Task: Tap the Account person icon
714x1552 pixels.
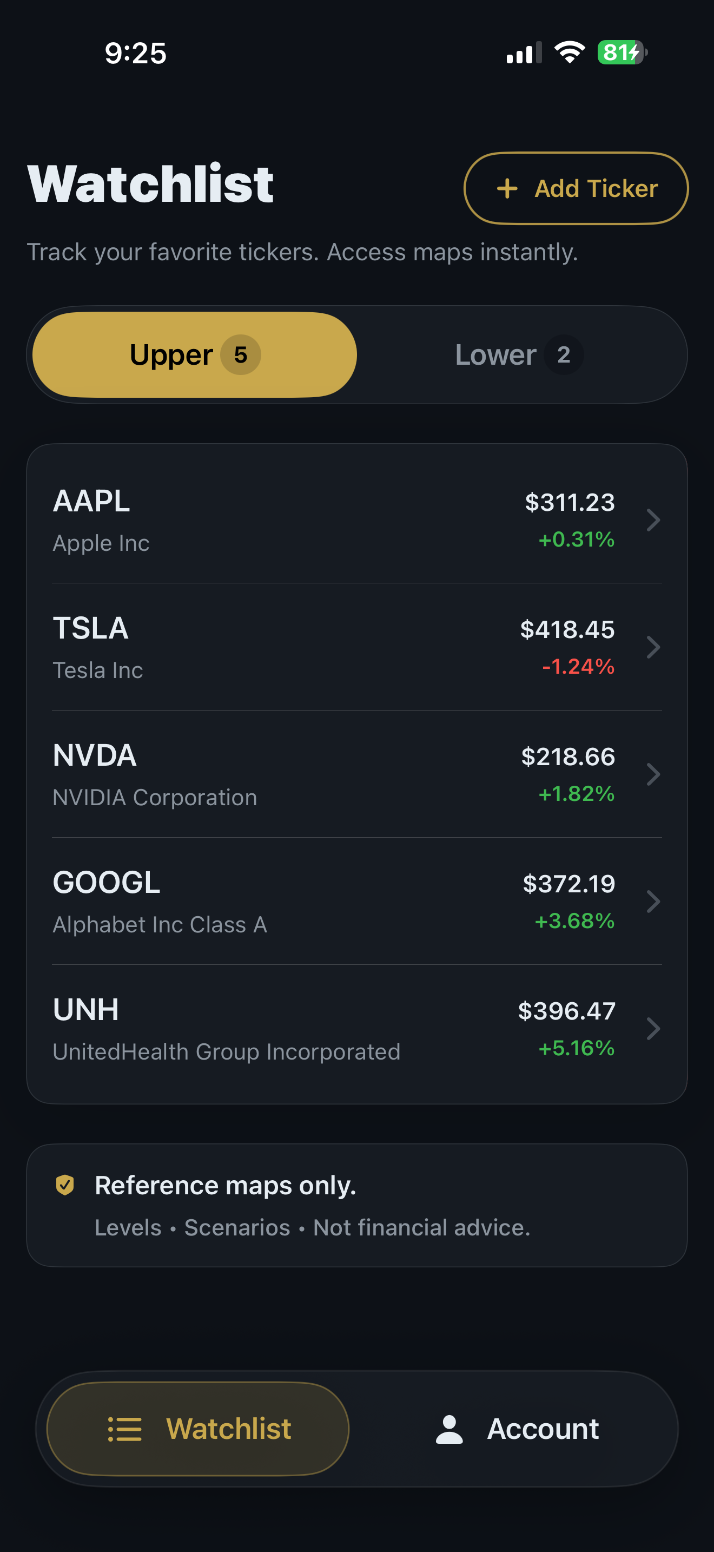Action: point(449,1429)
